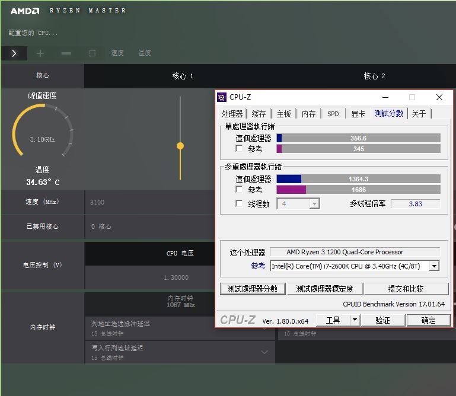Click the minus icon in Ryzen Master toolbar
Screen dimensions: 456x396
[x=66, y=53]
